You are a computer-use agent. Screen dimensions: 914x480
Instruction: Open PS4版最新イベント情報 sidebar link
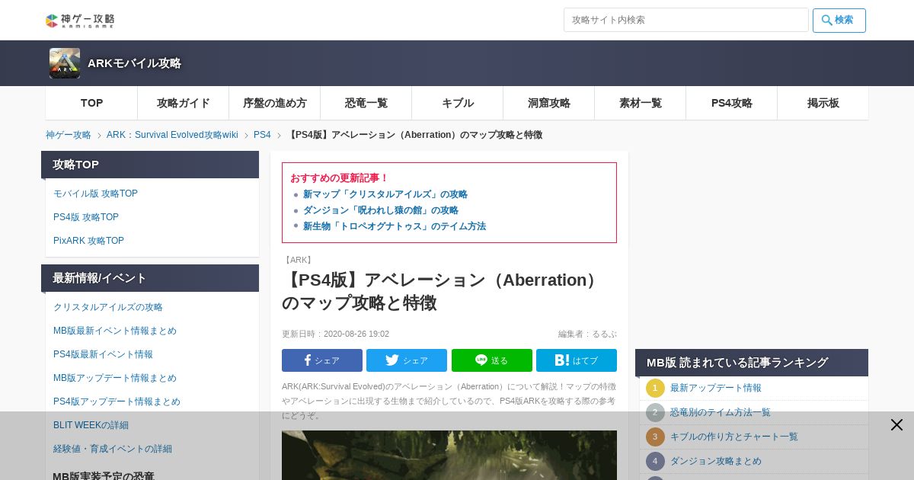tap(103, 354)
